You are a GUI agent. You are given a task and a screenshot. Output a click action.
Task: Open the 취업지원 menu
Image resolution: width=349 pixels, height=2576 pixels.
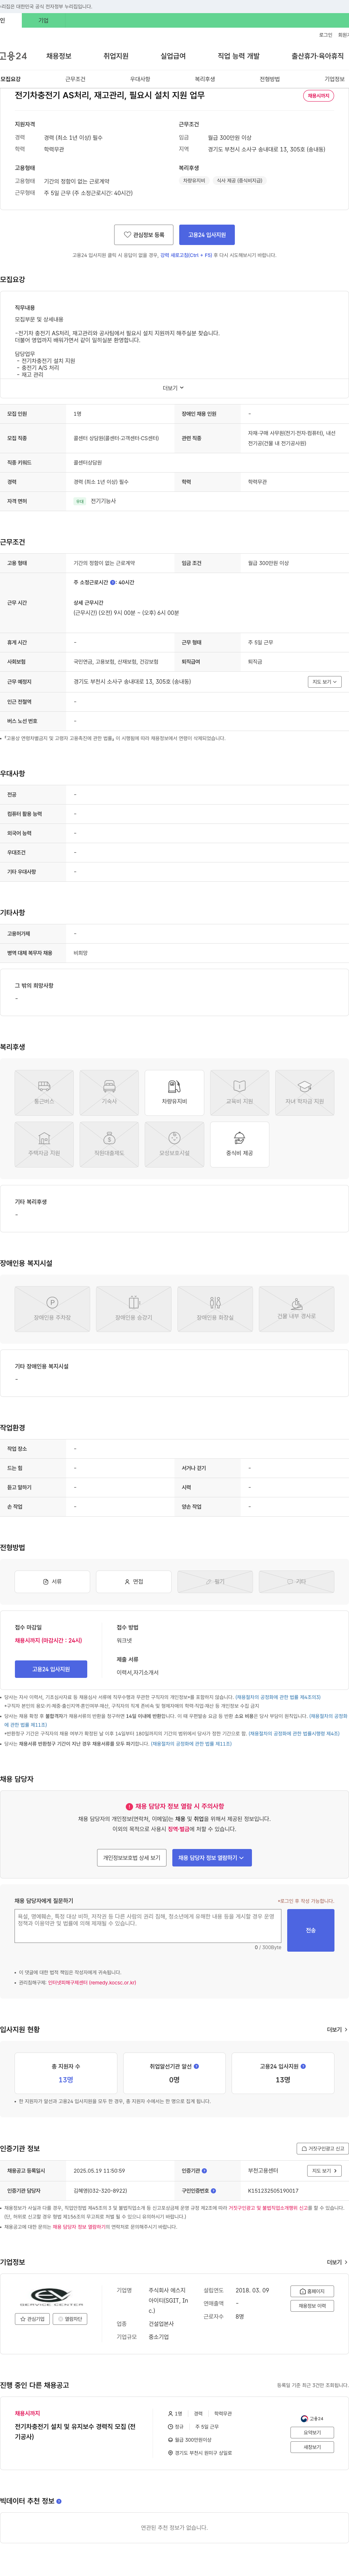[116, 56]
